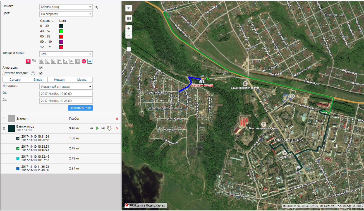
Task: Open the Толщина линии dropdown
Action: pyautogui.click(x=66, y=54)
